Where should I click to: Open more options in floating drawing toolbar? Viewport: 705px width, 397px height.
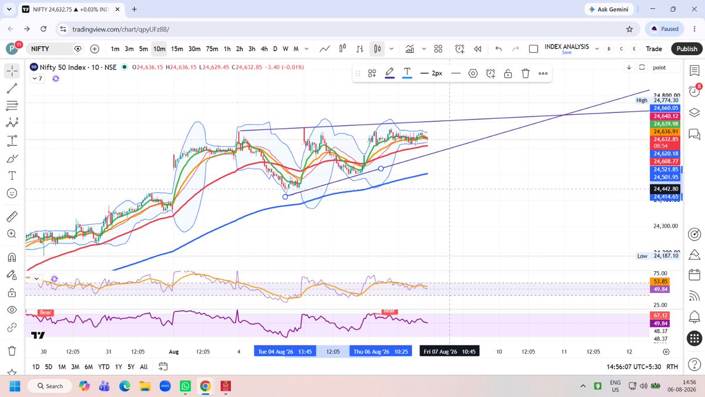point(543,74)
